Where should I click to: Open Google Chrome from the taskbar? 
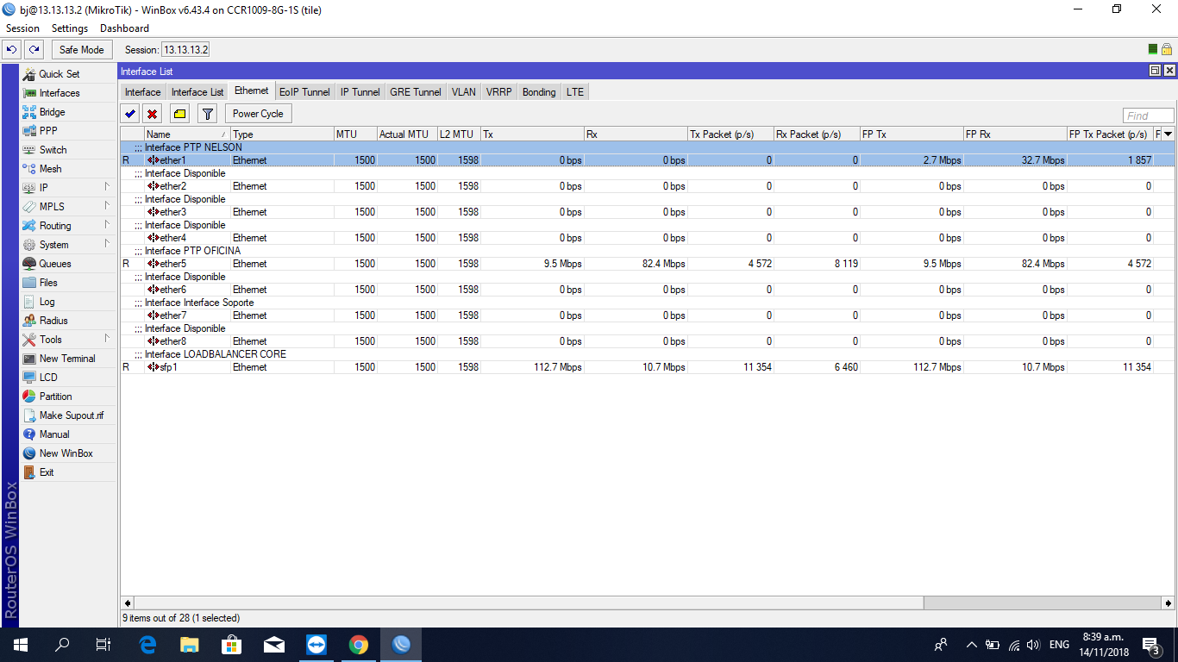tap(359, 645)
